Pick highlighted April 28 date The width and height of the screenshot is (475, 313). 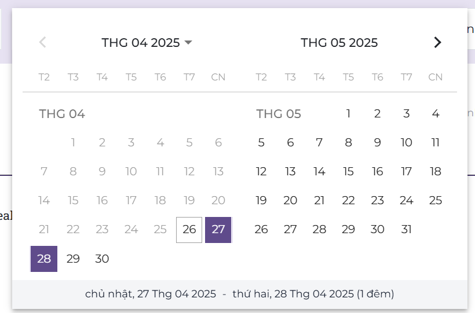[x=44, y=259]
